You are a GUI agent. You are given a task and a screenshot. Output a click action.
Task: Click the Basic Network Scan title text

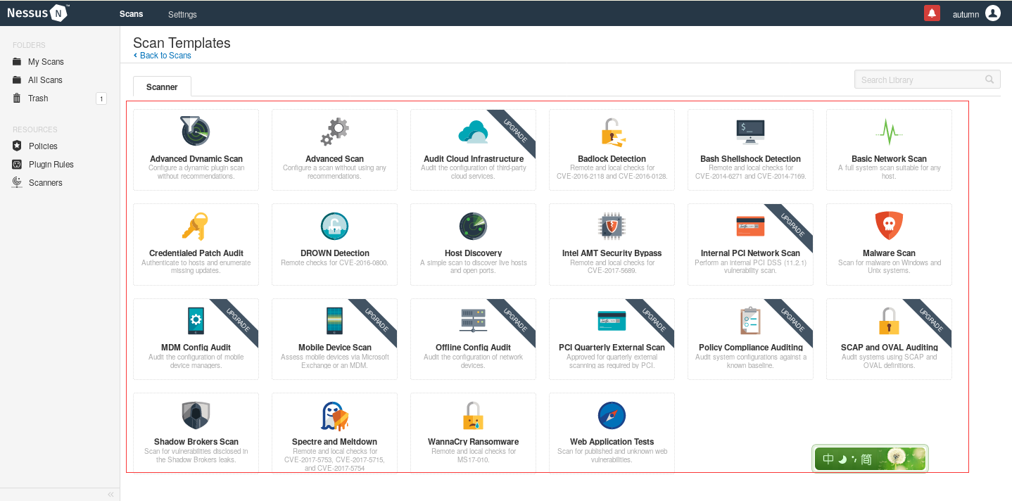(889, 159)
